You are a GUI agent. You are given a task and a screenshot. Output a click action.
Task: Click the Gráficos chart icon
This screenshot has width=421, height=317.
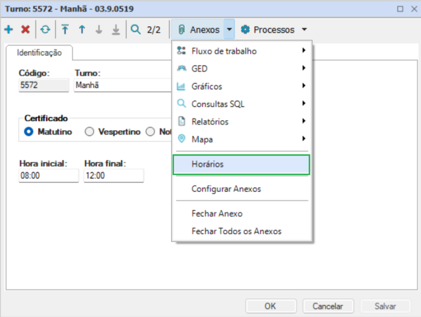pos(181,86)
